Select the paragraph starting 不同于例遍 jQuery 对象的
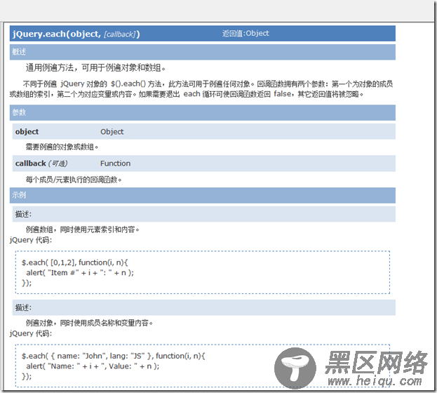437x393 pixels. (201, 89)
